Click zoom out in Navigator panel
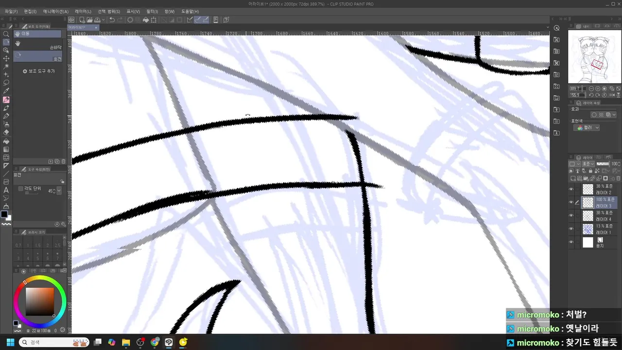This screenshot has height=350, width=622. 591,89
